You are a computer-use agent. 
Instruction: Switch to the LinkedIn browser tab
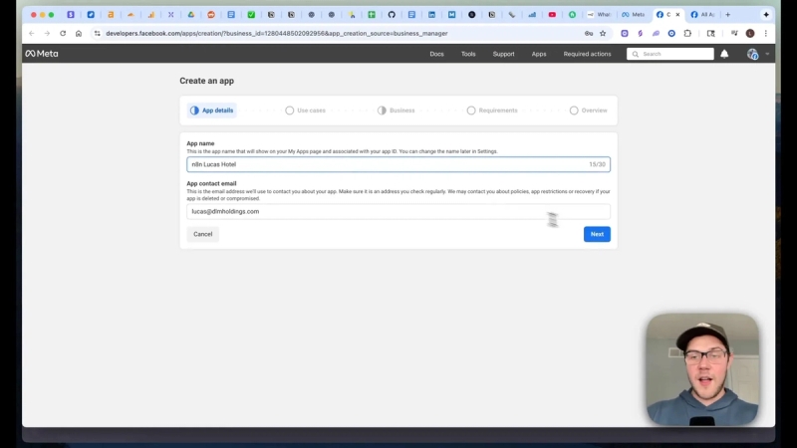click(431, 15)
